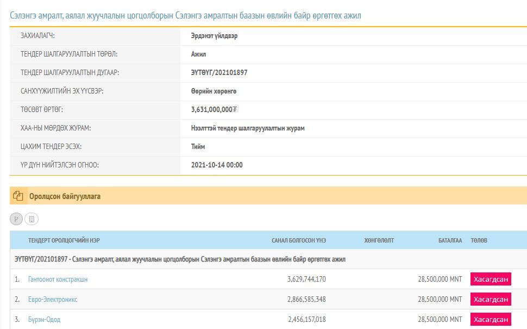
Task: Click Хасагдсан status for Бүрэн-Одод
Action: pos(490,319)
